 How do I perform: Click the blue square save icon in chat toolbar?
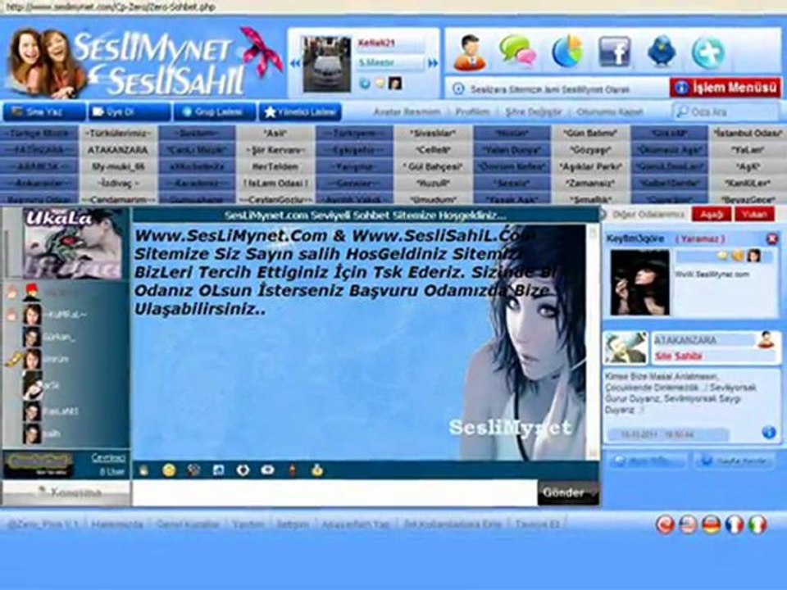point(218,470)
